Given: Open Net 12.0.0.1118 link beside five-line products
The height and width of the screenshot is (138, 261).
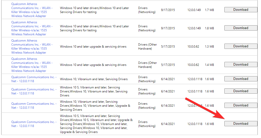Looking at the screenshot, I should click(34, 124).
